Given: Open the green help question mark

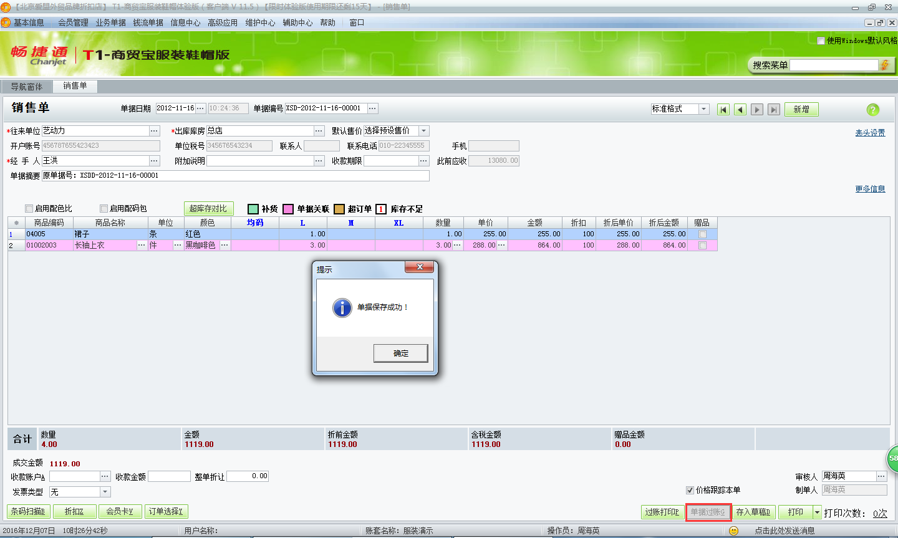Looking at the screenshot, I should [x=873, y=110].
